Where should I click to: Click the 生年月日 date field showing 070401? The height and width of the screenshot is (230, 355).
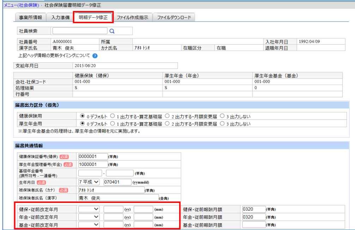tap(117, 182)
